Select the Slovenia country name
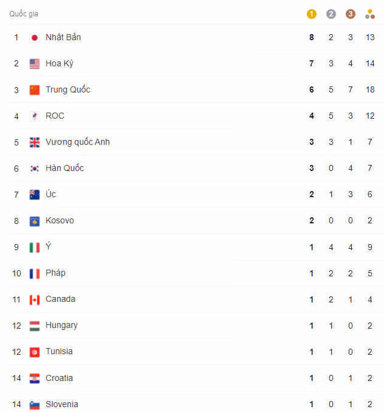Image resolution: width=384 pixels, height=412 pixels. [x=62, y=404]
